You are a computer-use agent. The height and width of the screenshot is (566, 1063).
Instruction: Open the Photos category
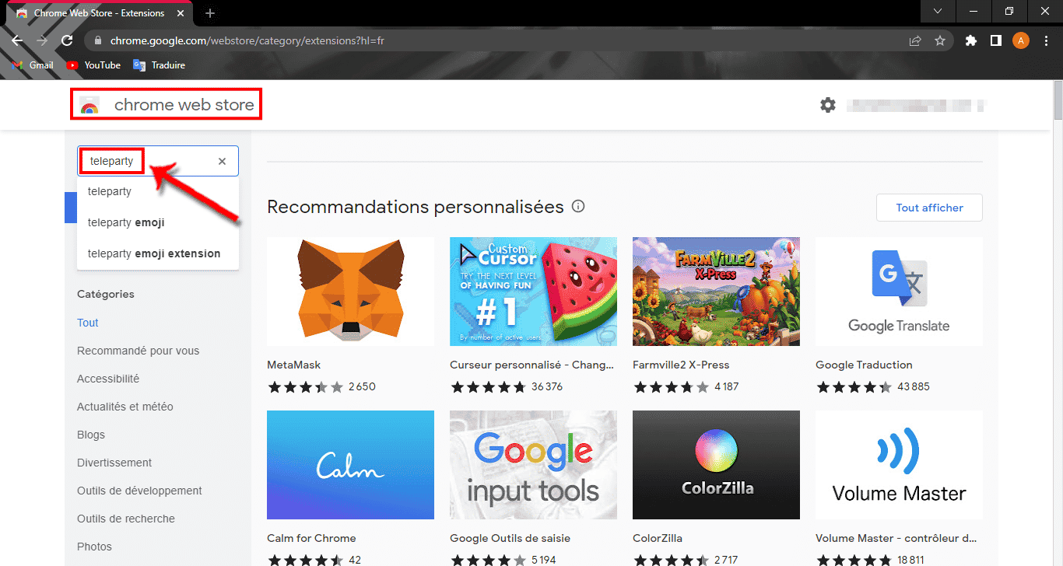(x=94, y=547)
